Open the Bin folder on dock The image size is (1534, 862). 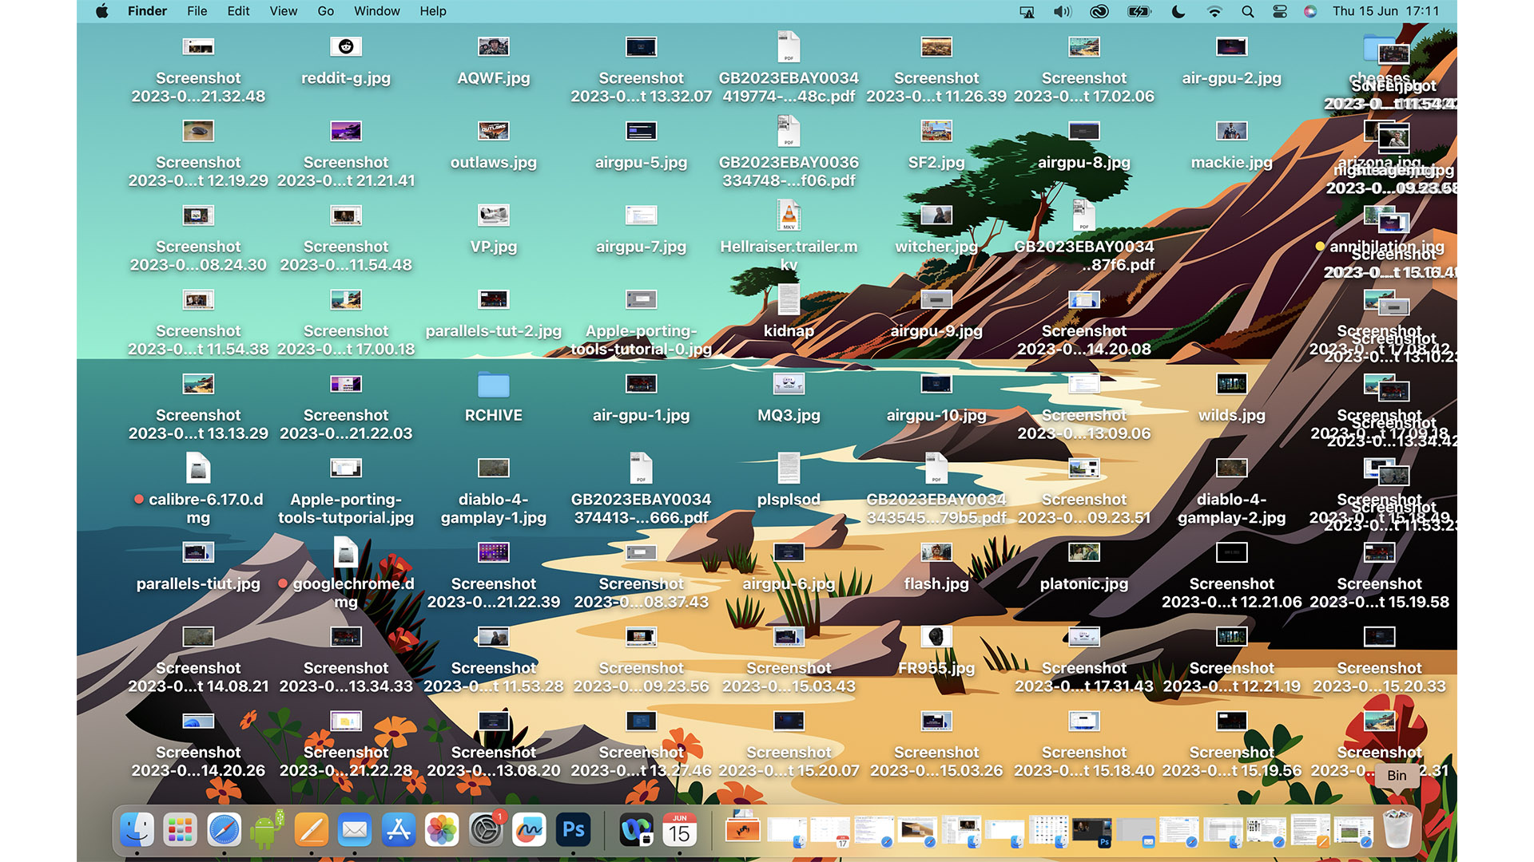pos(1397,829)
